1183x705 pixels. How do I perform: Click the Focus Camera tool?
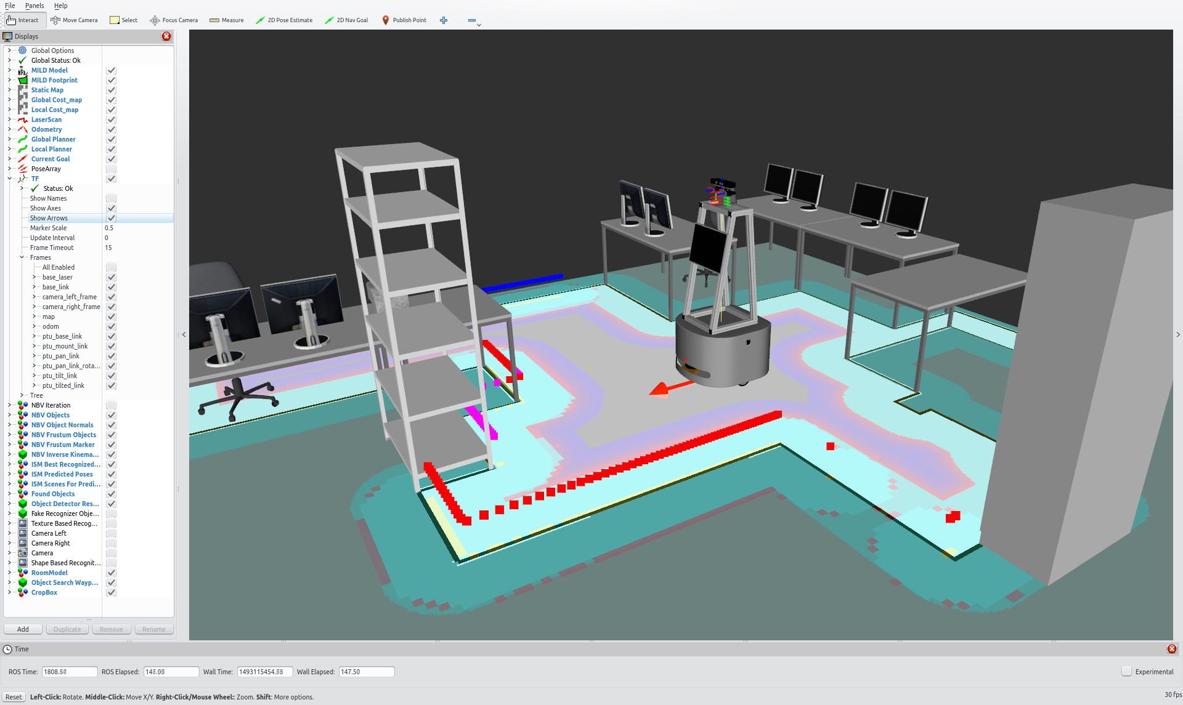(x=174, y=20)
